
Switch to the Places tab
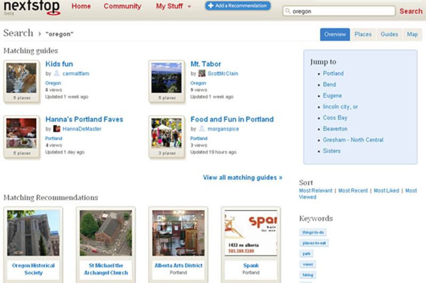click(x=363, y=35)
